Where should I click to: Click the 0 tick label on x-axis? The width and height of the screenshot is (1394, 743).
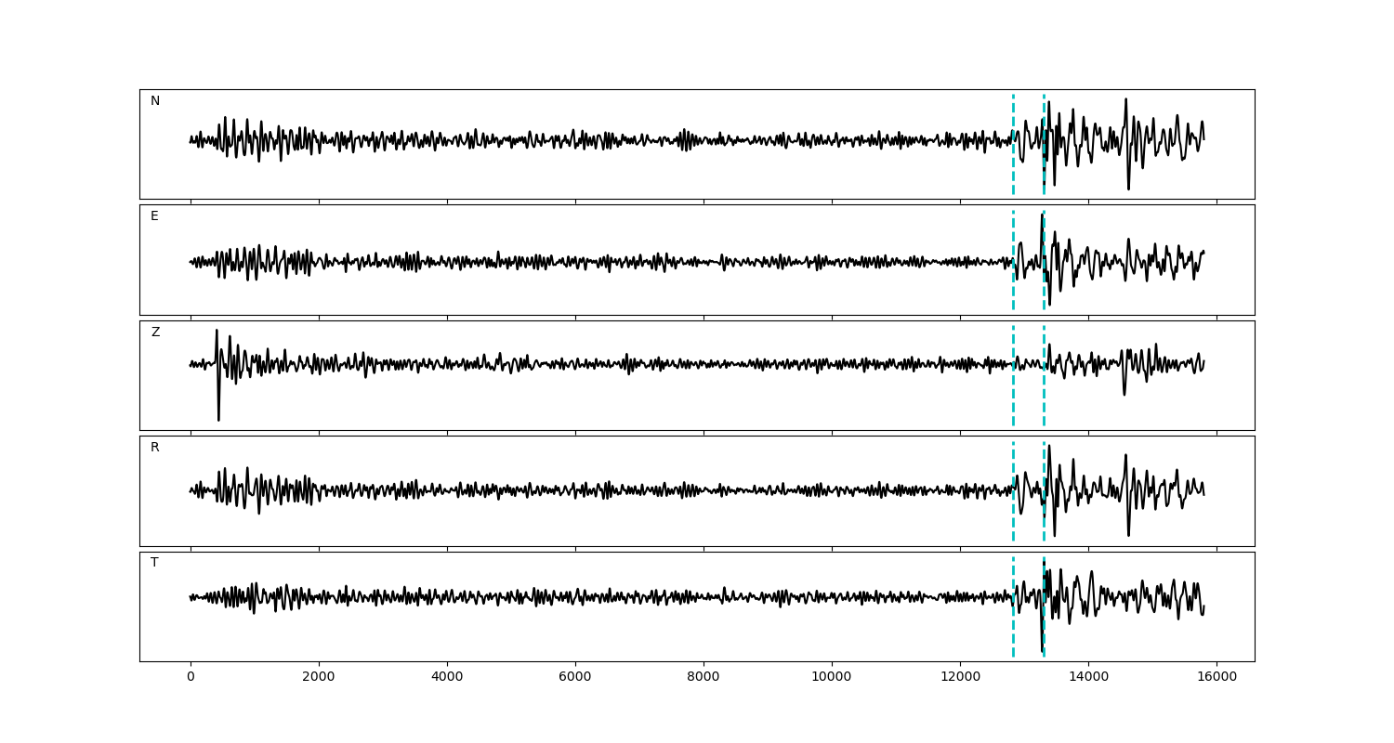click(x=191, y=678)
